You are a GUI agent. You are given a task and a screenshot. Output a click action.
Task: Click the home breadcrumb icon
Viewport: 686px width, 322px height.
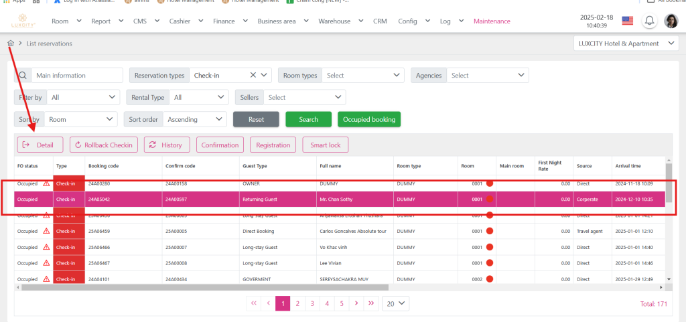point(11,44)
